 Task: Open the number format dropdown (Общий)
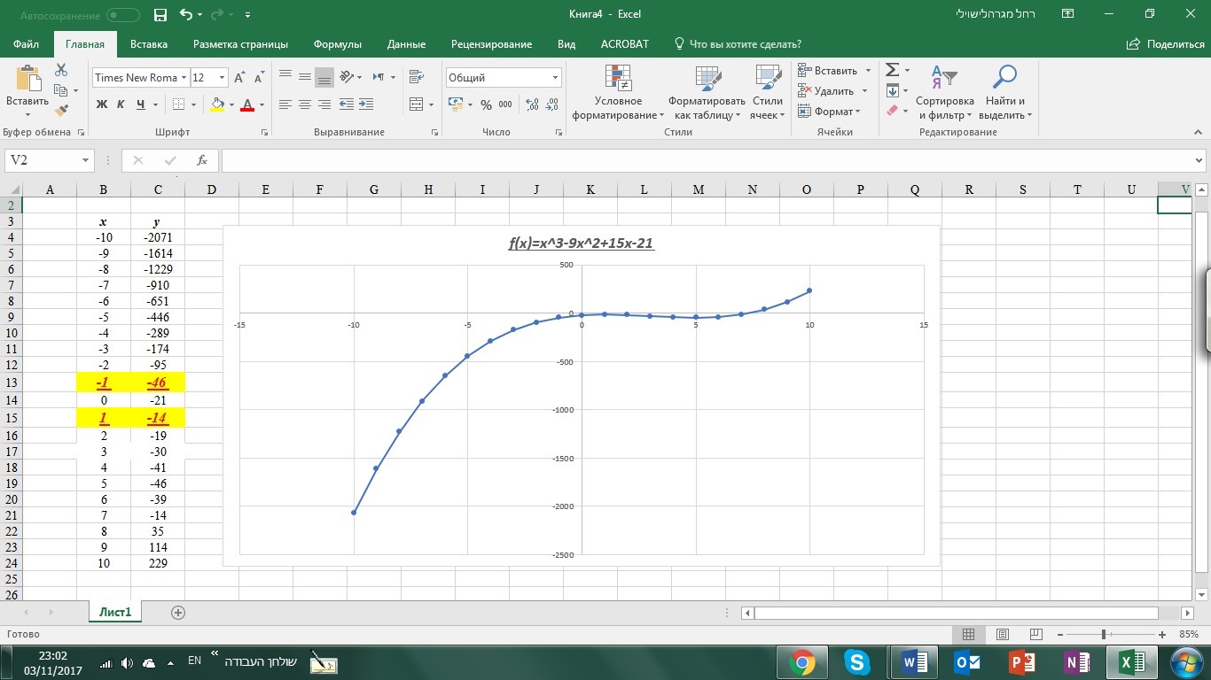[556, 78]
